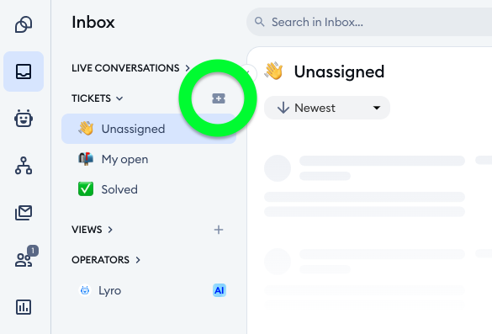Click the overlapping shapes logo icon
Screen dimensions: 492x334
24,24
